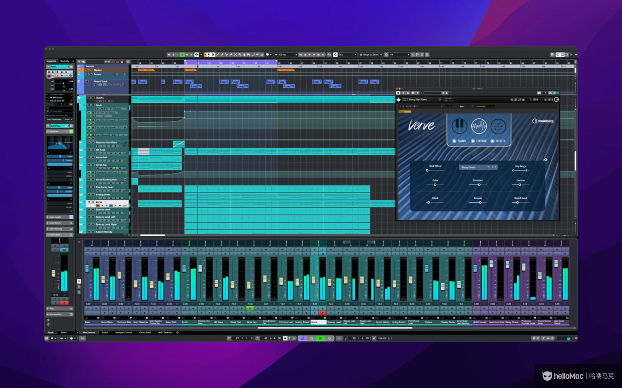Open setup gear in top-right toolbar

[x=576, y=54]
